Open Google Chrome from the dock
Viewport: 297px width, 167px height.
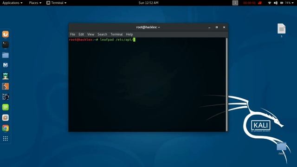[5, 128]
